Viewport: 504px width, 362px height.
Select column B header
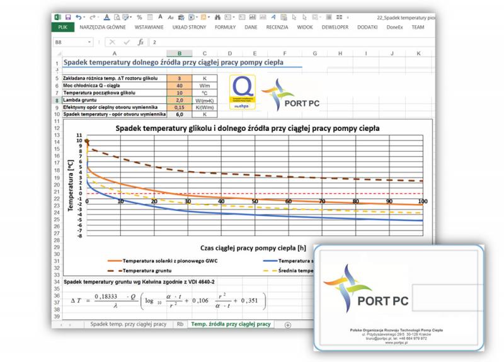point(179,54)
